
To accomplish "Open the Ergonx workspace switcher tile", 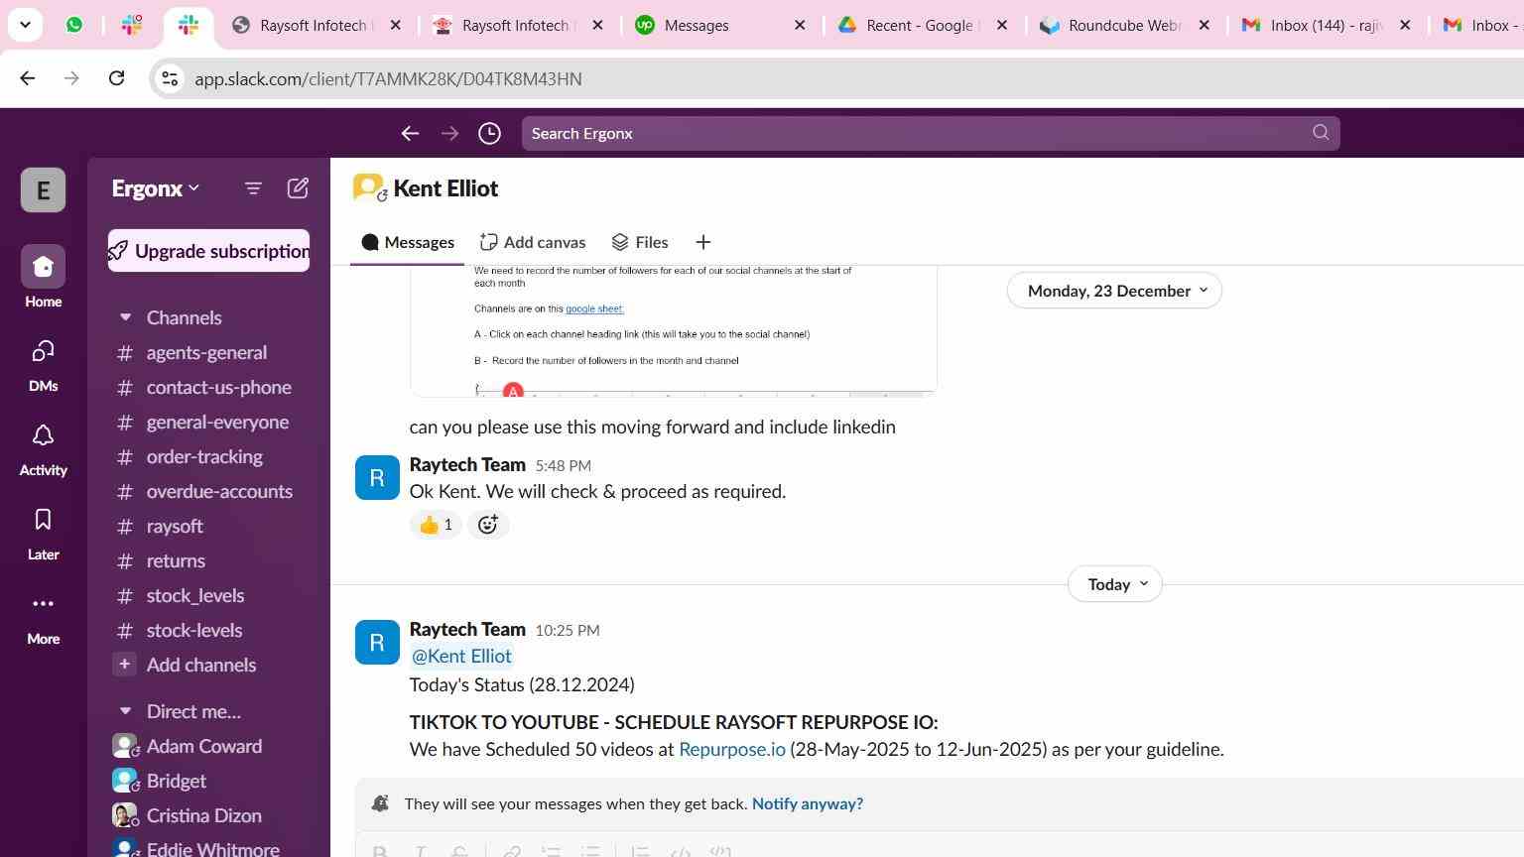I will 43,189.
